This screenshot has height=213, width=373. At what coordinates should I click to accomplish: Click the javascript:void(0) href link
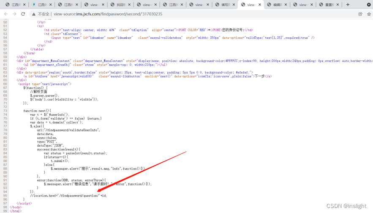pos(76,76)
